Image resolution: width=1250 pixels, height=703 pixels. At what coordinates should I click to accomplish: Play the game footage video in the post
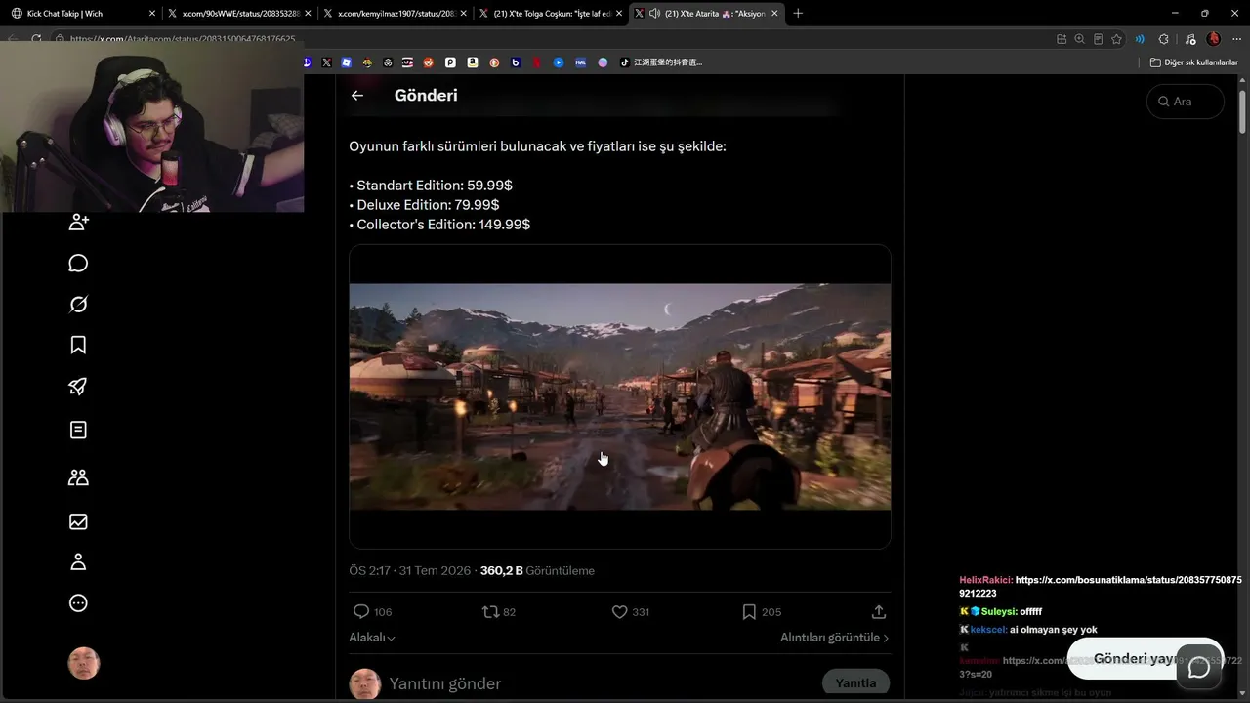tap(620, 396)
